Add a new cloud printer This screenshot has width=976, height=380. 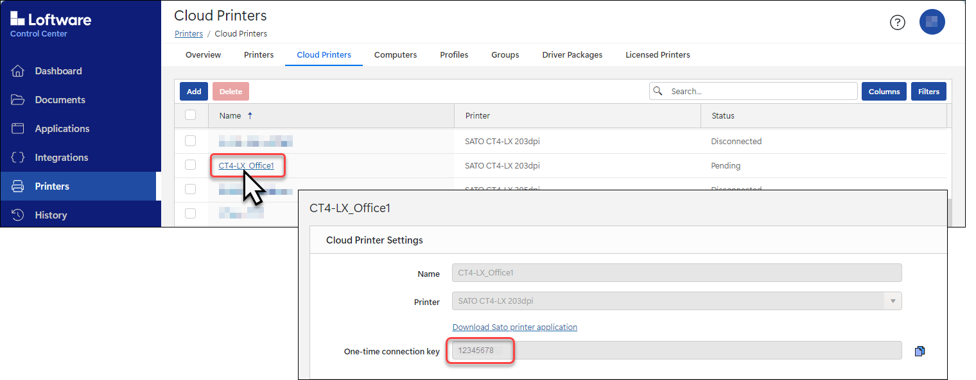(194, 92)
